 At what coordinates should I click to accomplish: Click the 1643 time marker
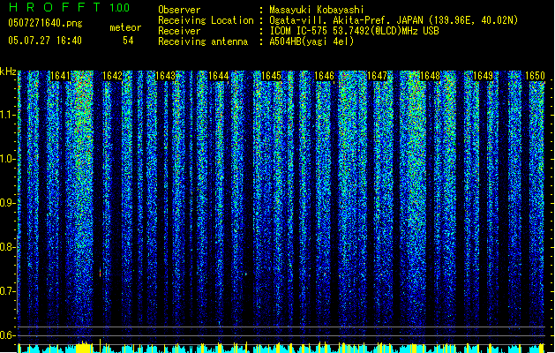165,76
